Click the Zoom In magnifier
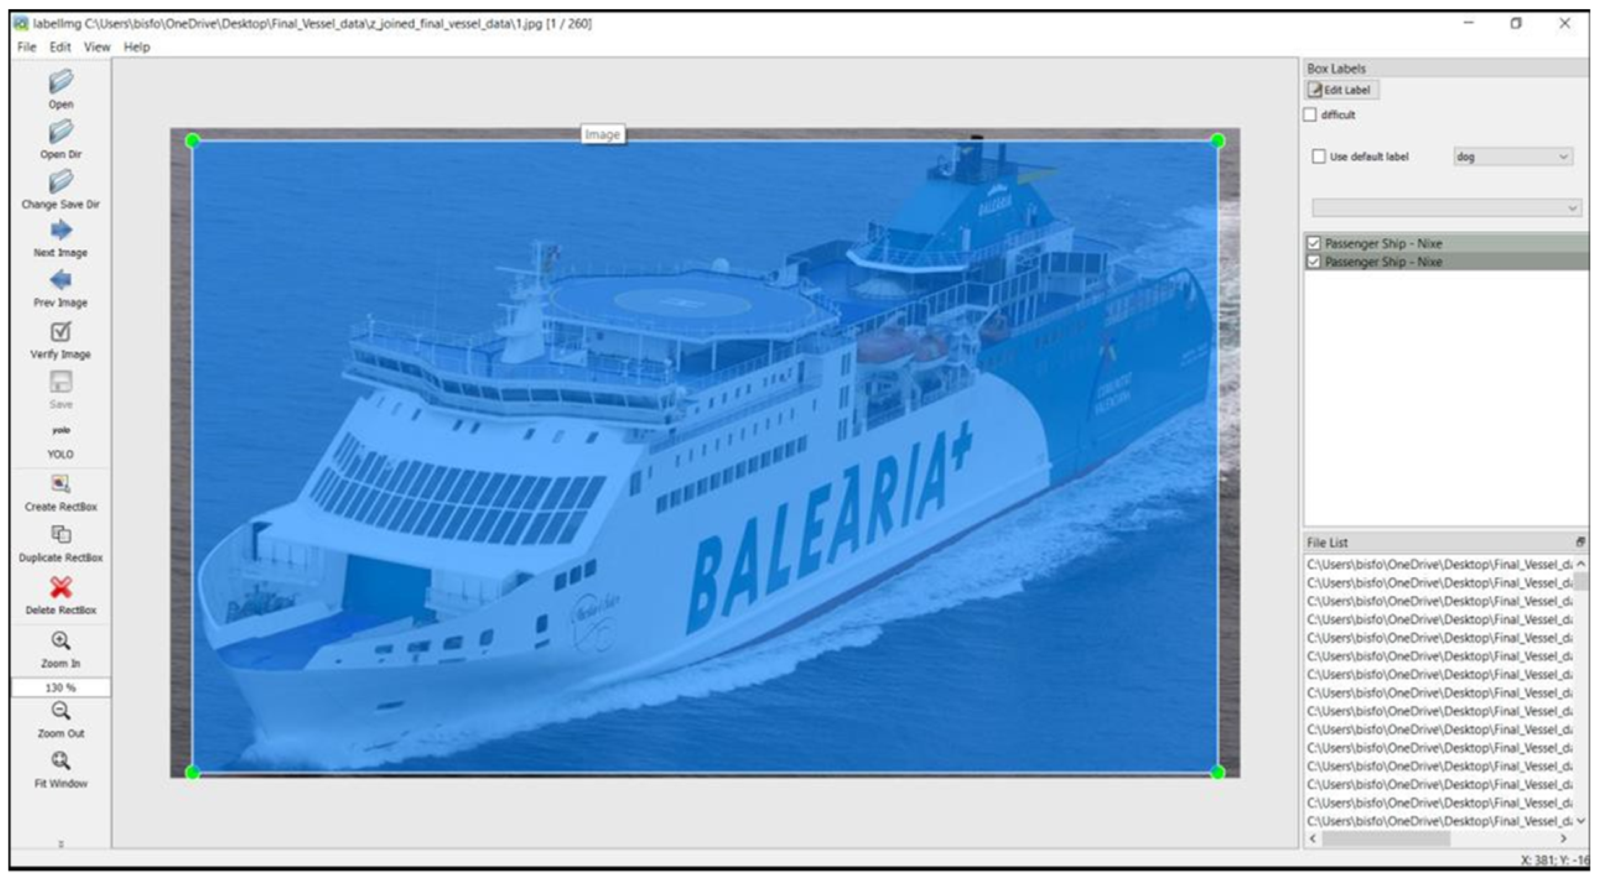1598x881 pixels. (61, 640)
